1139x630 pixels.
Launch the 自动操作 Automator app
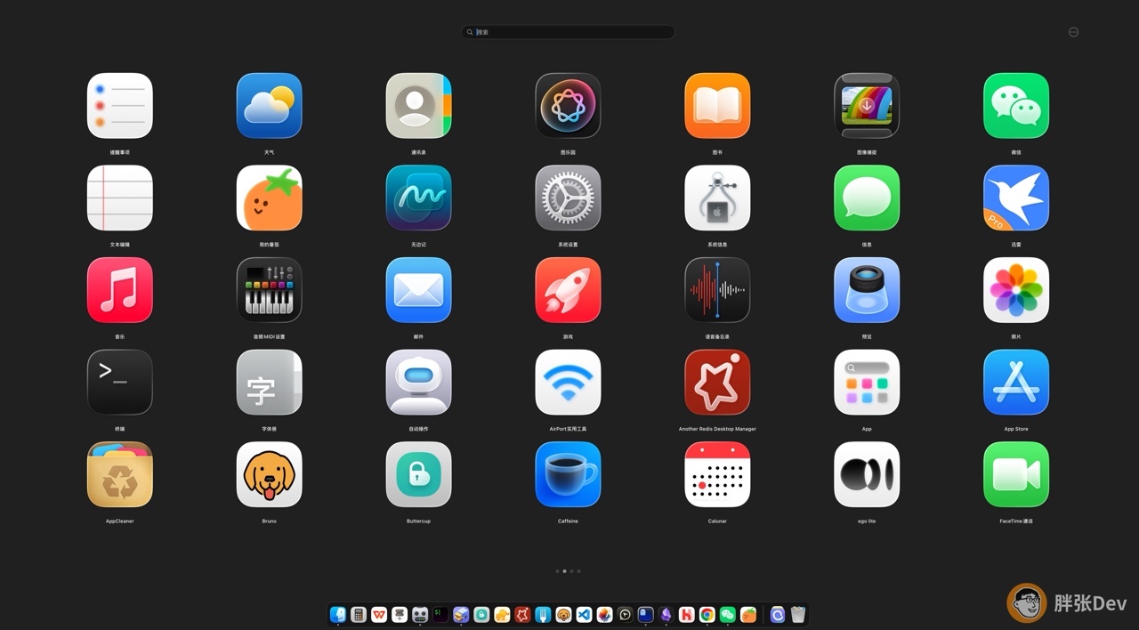click(x=419, y=382)
